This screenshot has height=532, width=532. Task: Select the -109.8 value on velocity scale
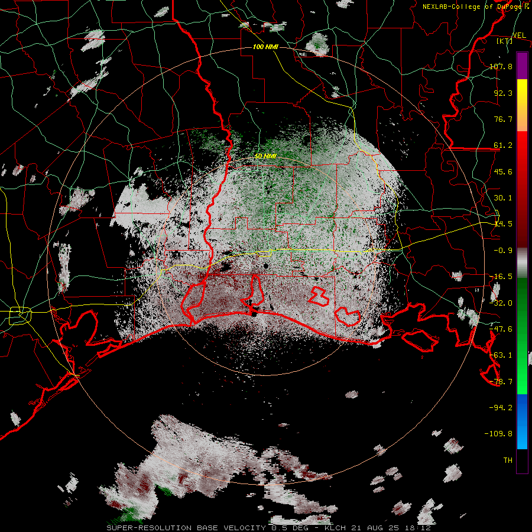pyautogui.click(x=498, y=434)
